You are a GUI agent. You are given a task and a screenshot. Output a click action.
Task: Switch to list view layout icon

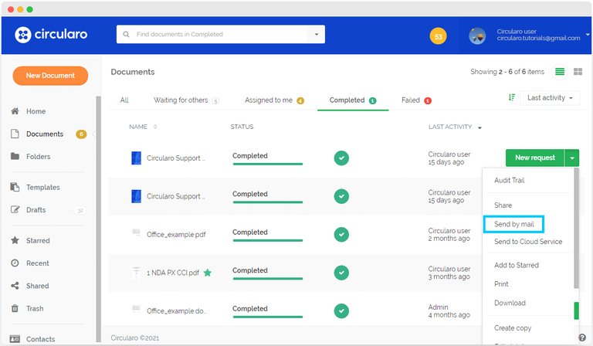tap(560, 72)
